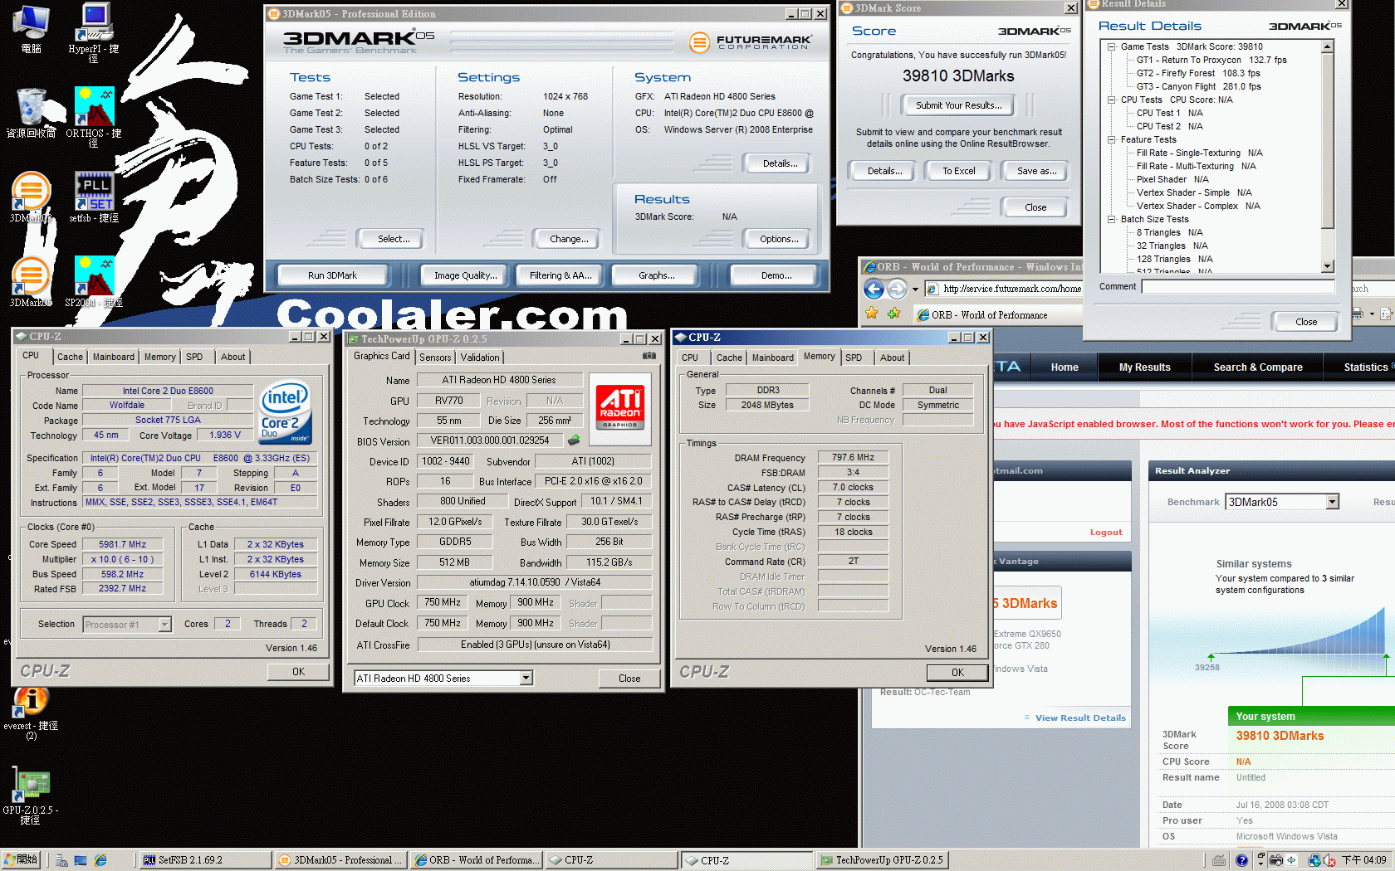The image size is (1395, 871).
Task: Click the GPU-Z camera screenshot icon
Action: pos(649,356)
